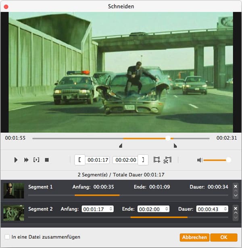Set end point with right bracket button
The height and width of the screenshot is (248, 242).
point(143,160)
